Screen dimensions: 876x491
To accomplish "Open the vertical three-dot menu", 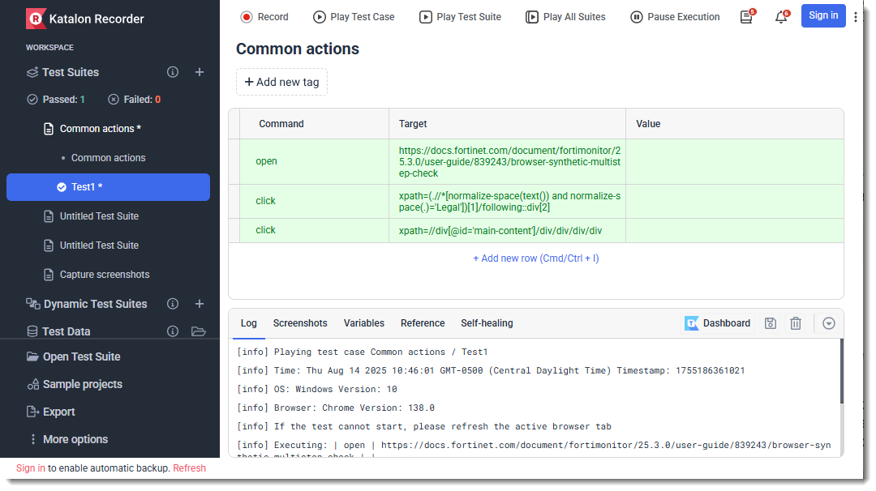I will click(x=856, y=16).
